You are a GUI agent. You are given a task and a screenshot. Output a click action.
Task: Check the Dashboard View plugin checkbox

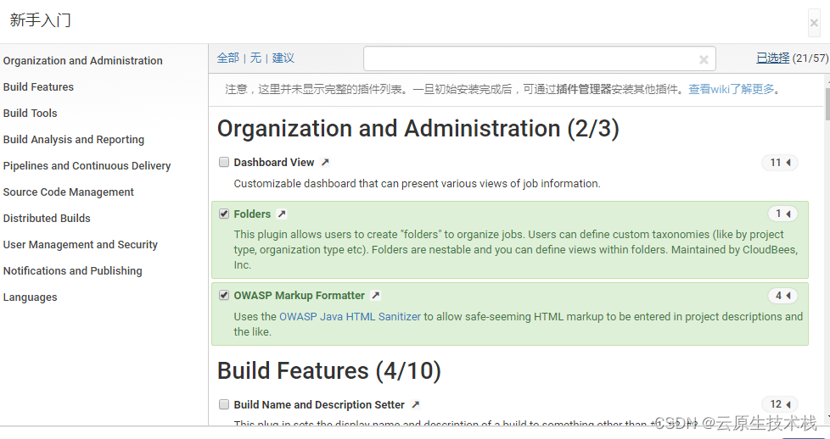[224, 162]
